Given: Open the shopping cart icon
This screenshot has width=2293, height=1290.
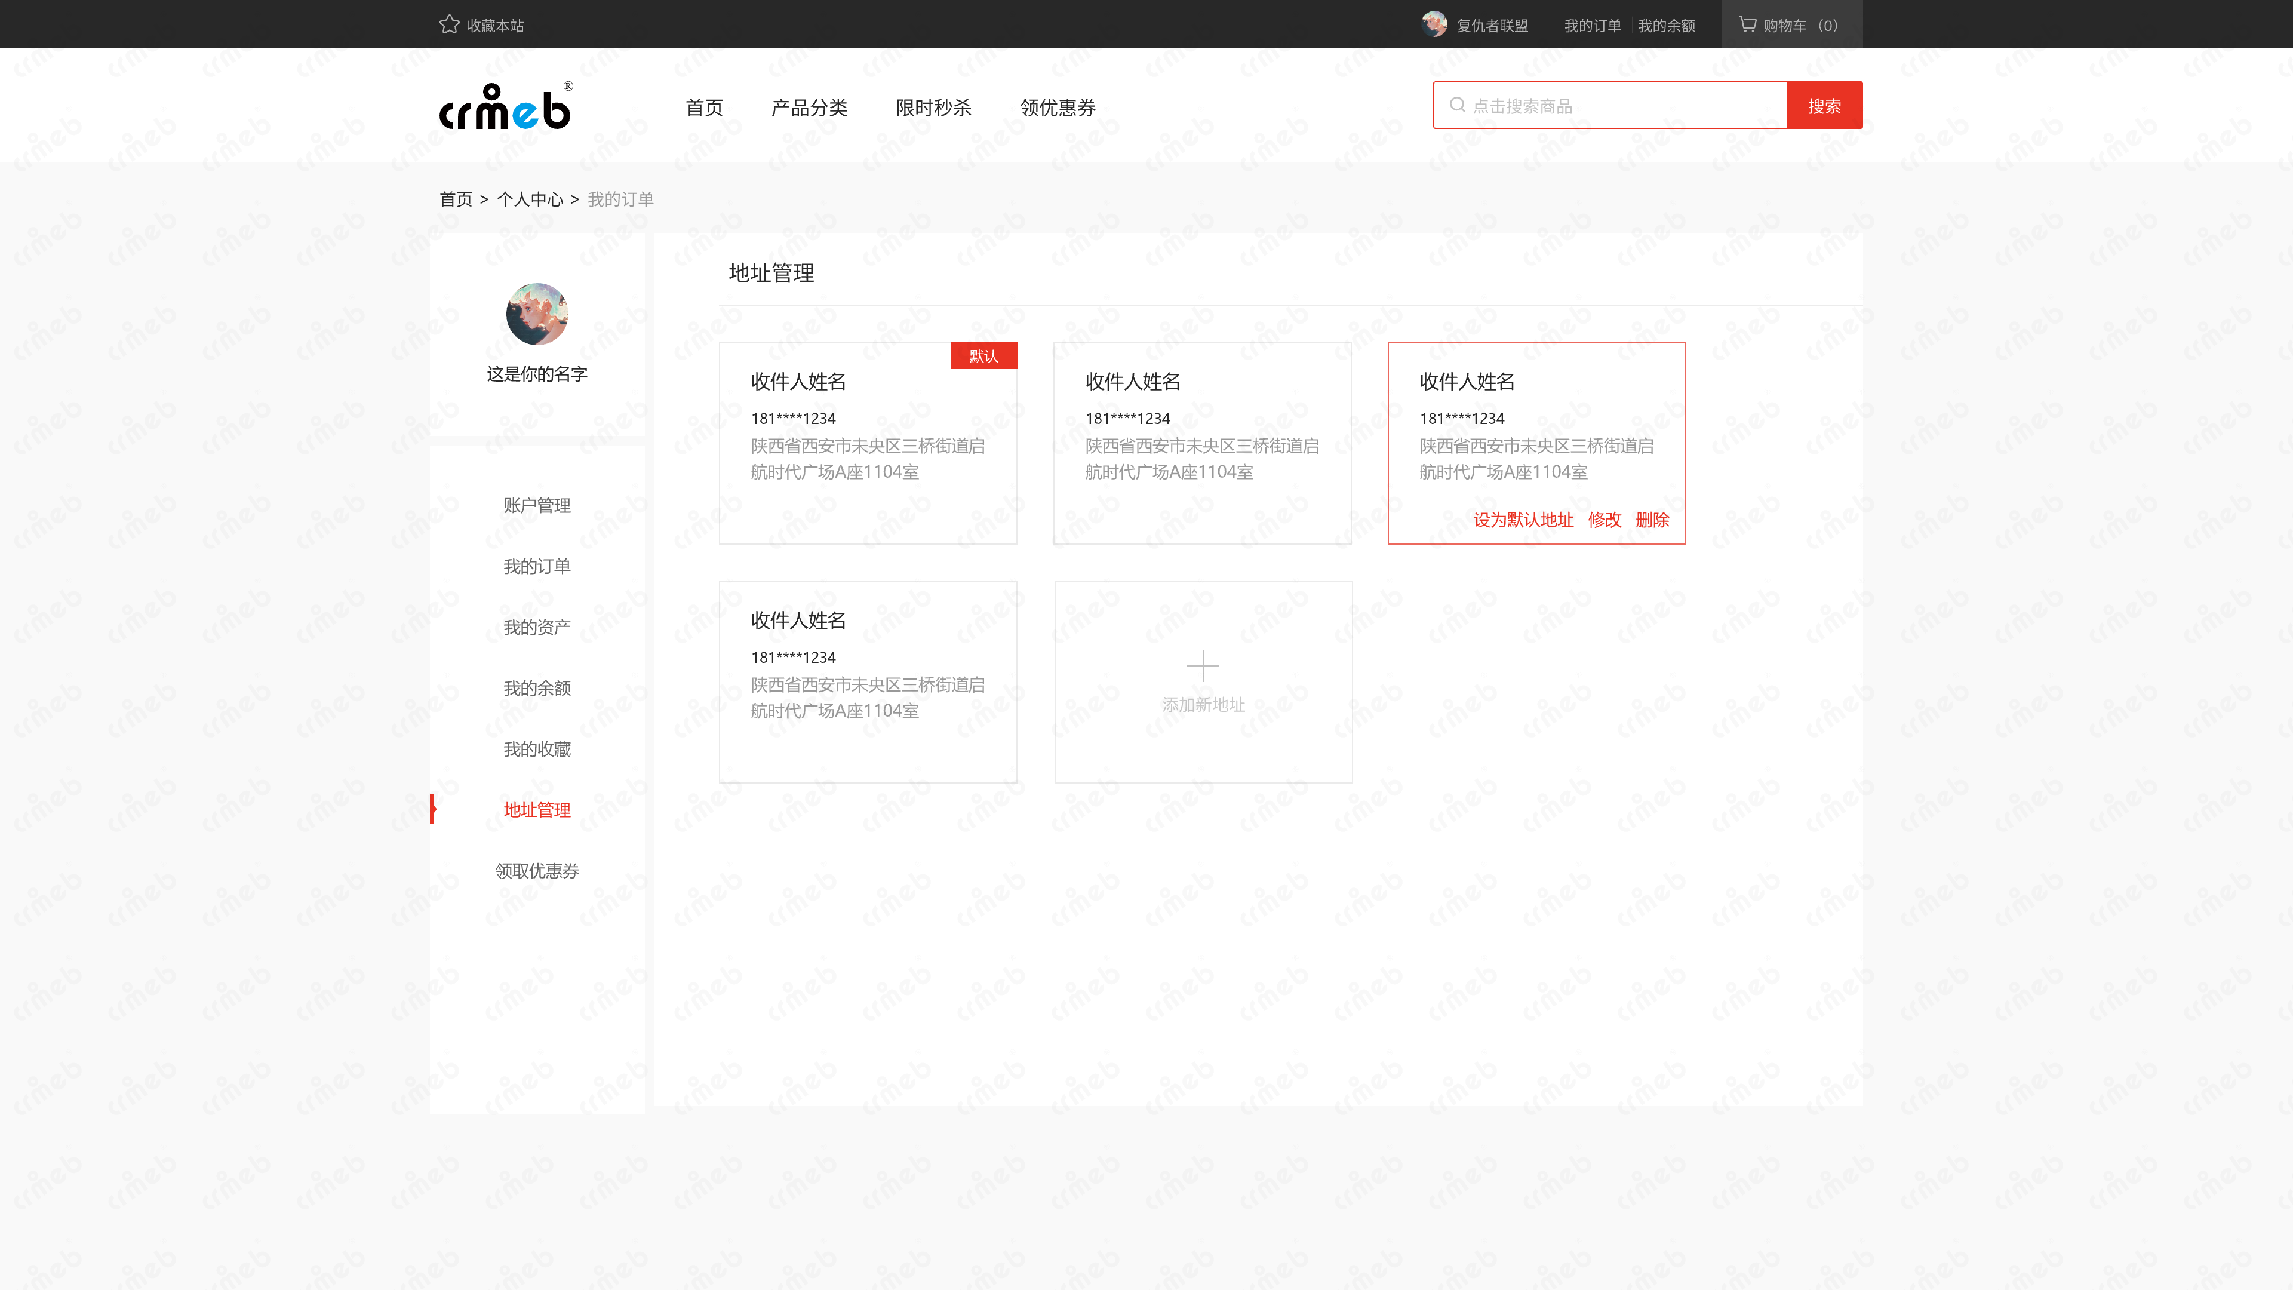Looking at the screenshot, I should 1747,24.
